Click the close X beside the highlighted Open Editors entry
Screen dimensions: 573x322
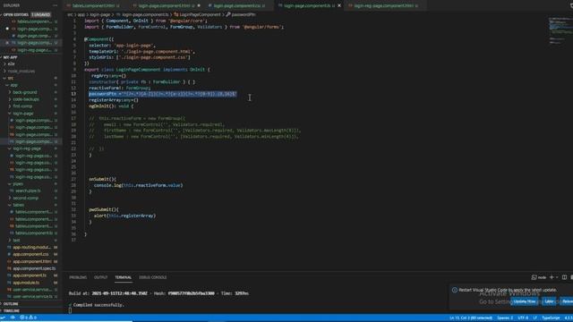pos(7,43)
